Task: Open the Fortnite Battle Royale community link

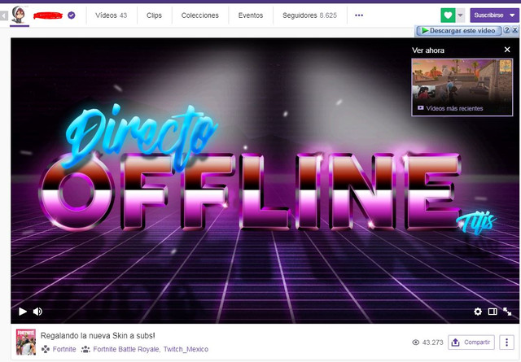Action: coord(127,349)
